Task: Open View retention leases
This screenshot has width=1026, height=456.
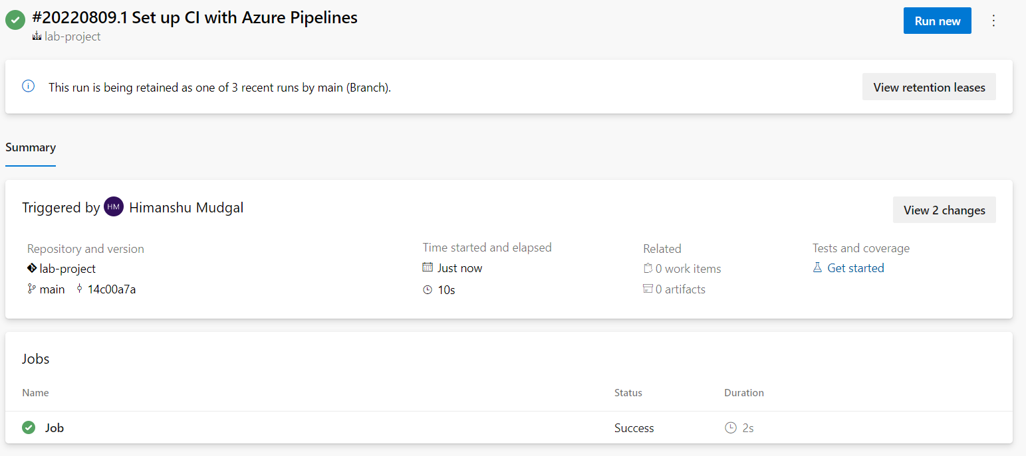Action: [928, 87]
